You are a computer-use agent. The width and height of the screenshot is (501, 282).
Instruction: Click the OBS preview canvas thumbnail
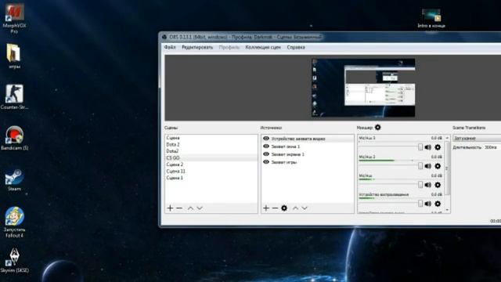(x=363, y=88)
